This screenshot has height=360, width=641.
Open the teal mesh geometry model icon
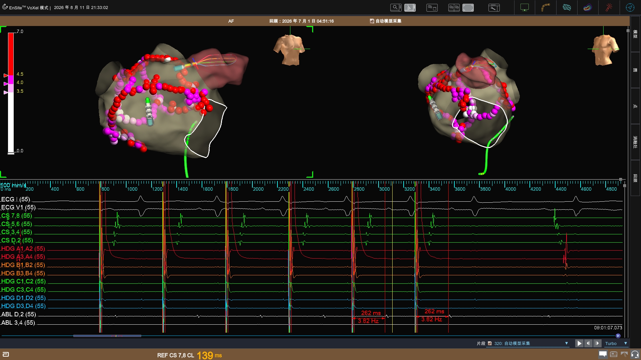pyautogui.click(x=567, y=7)
